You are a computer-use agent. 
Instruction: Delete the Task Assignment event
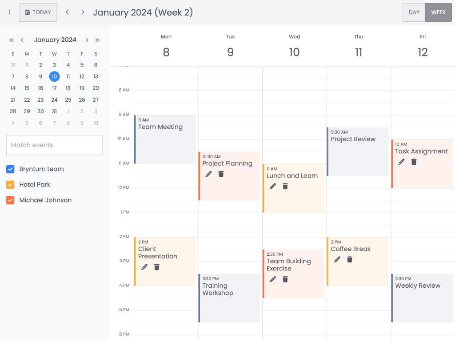click(x=414, y=162)
